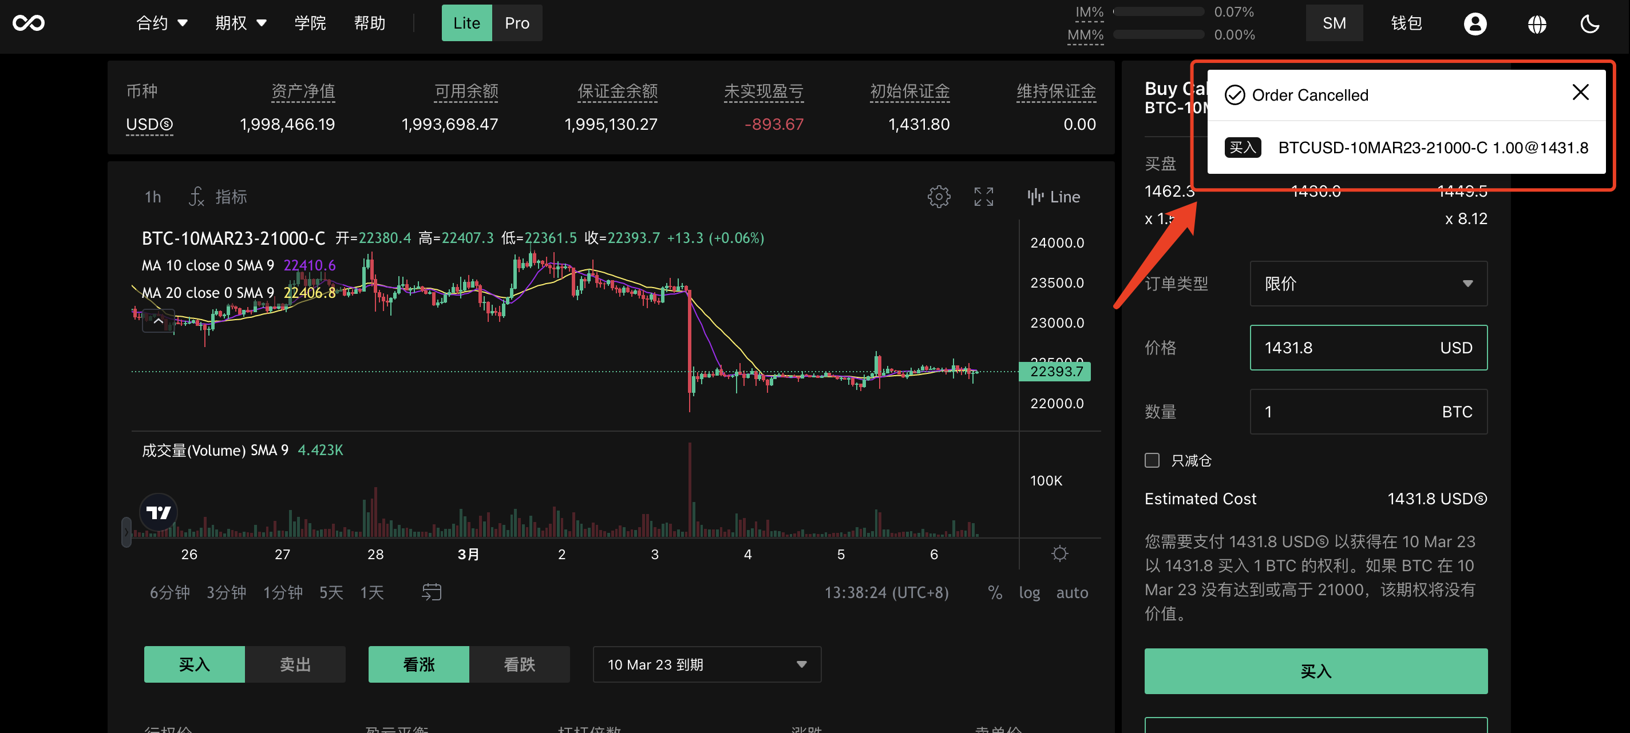Click the IM% progress bar
The width and height of the screenshot is (1630, 733).
coord(1158,11)
